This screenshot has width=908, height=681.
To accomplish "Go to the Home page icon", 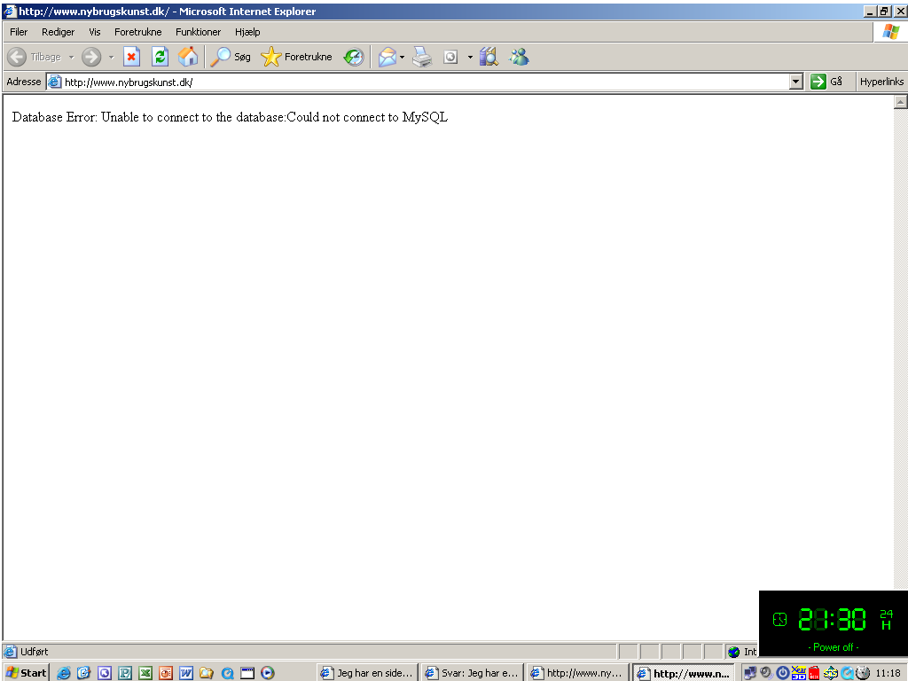I will (188, 57).
